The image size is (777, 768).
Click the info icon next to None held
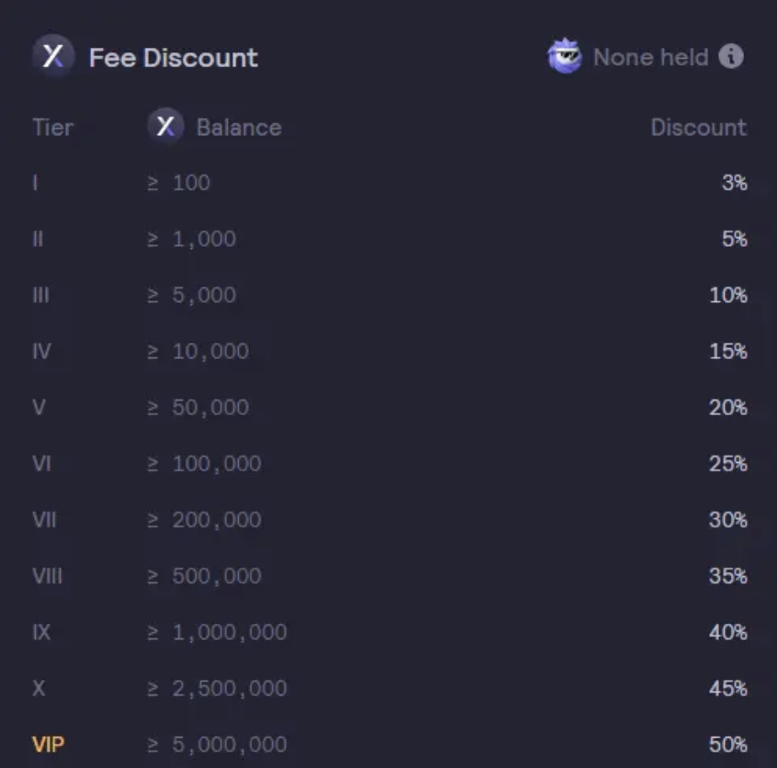[x=731, y=57]
